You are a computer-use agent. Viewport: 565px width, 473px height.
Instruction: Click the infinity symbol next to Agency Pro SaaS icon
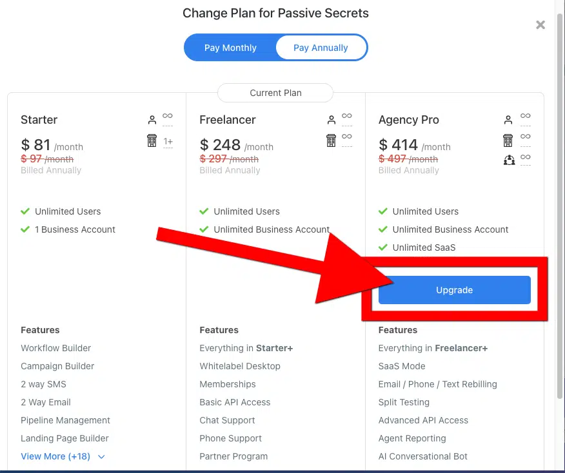pos(526,157)
